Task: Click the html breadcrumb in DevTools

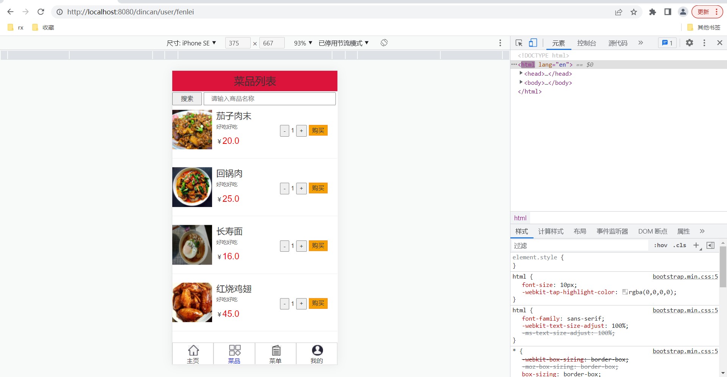Action: pos(520,218)
